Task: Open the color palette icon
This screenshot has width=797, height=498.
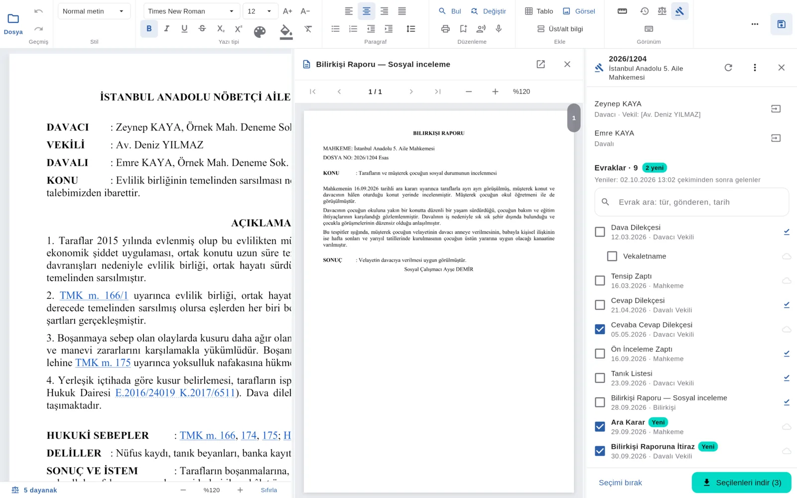Action: [260, 32]
